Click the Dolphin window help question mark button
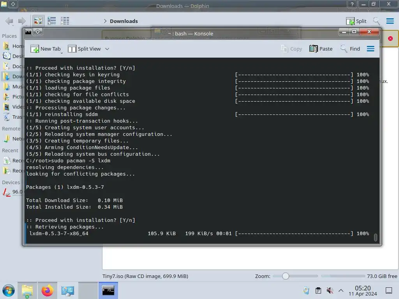This screenshot has width=399, height=299. [352, 4]
